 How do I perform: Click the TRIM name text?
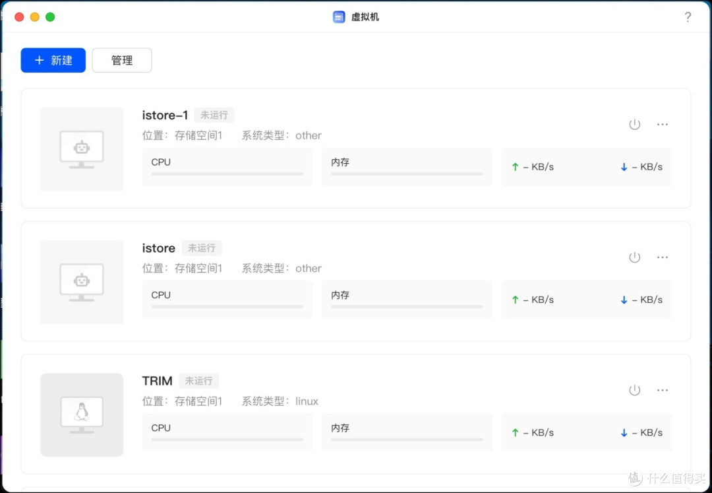[x=157, y=381]
